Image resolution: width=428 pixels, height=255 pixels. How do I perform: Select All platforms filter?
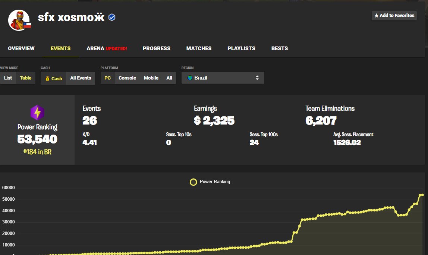[169, 78]
